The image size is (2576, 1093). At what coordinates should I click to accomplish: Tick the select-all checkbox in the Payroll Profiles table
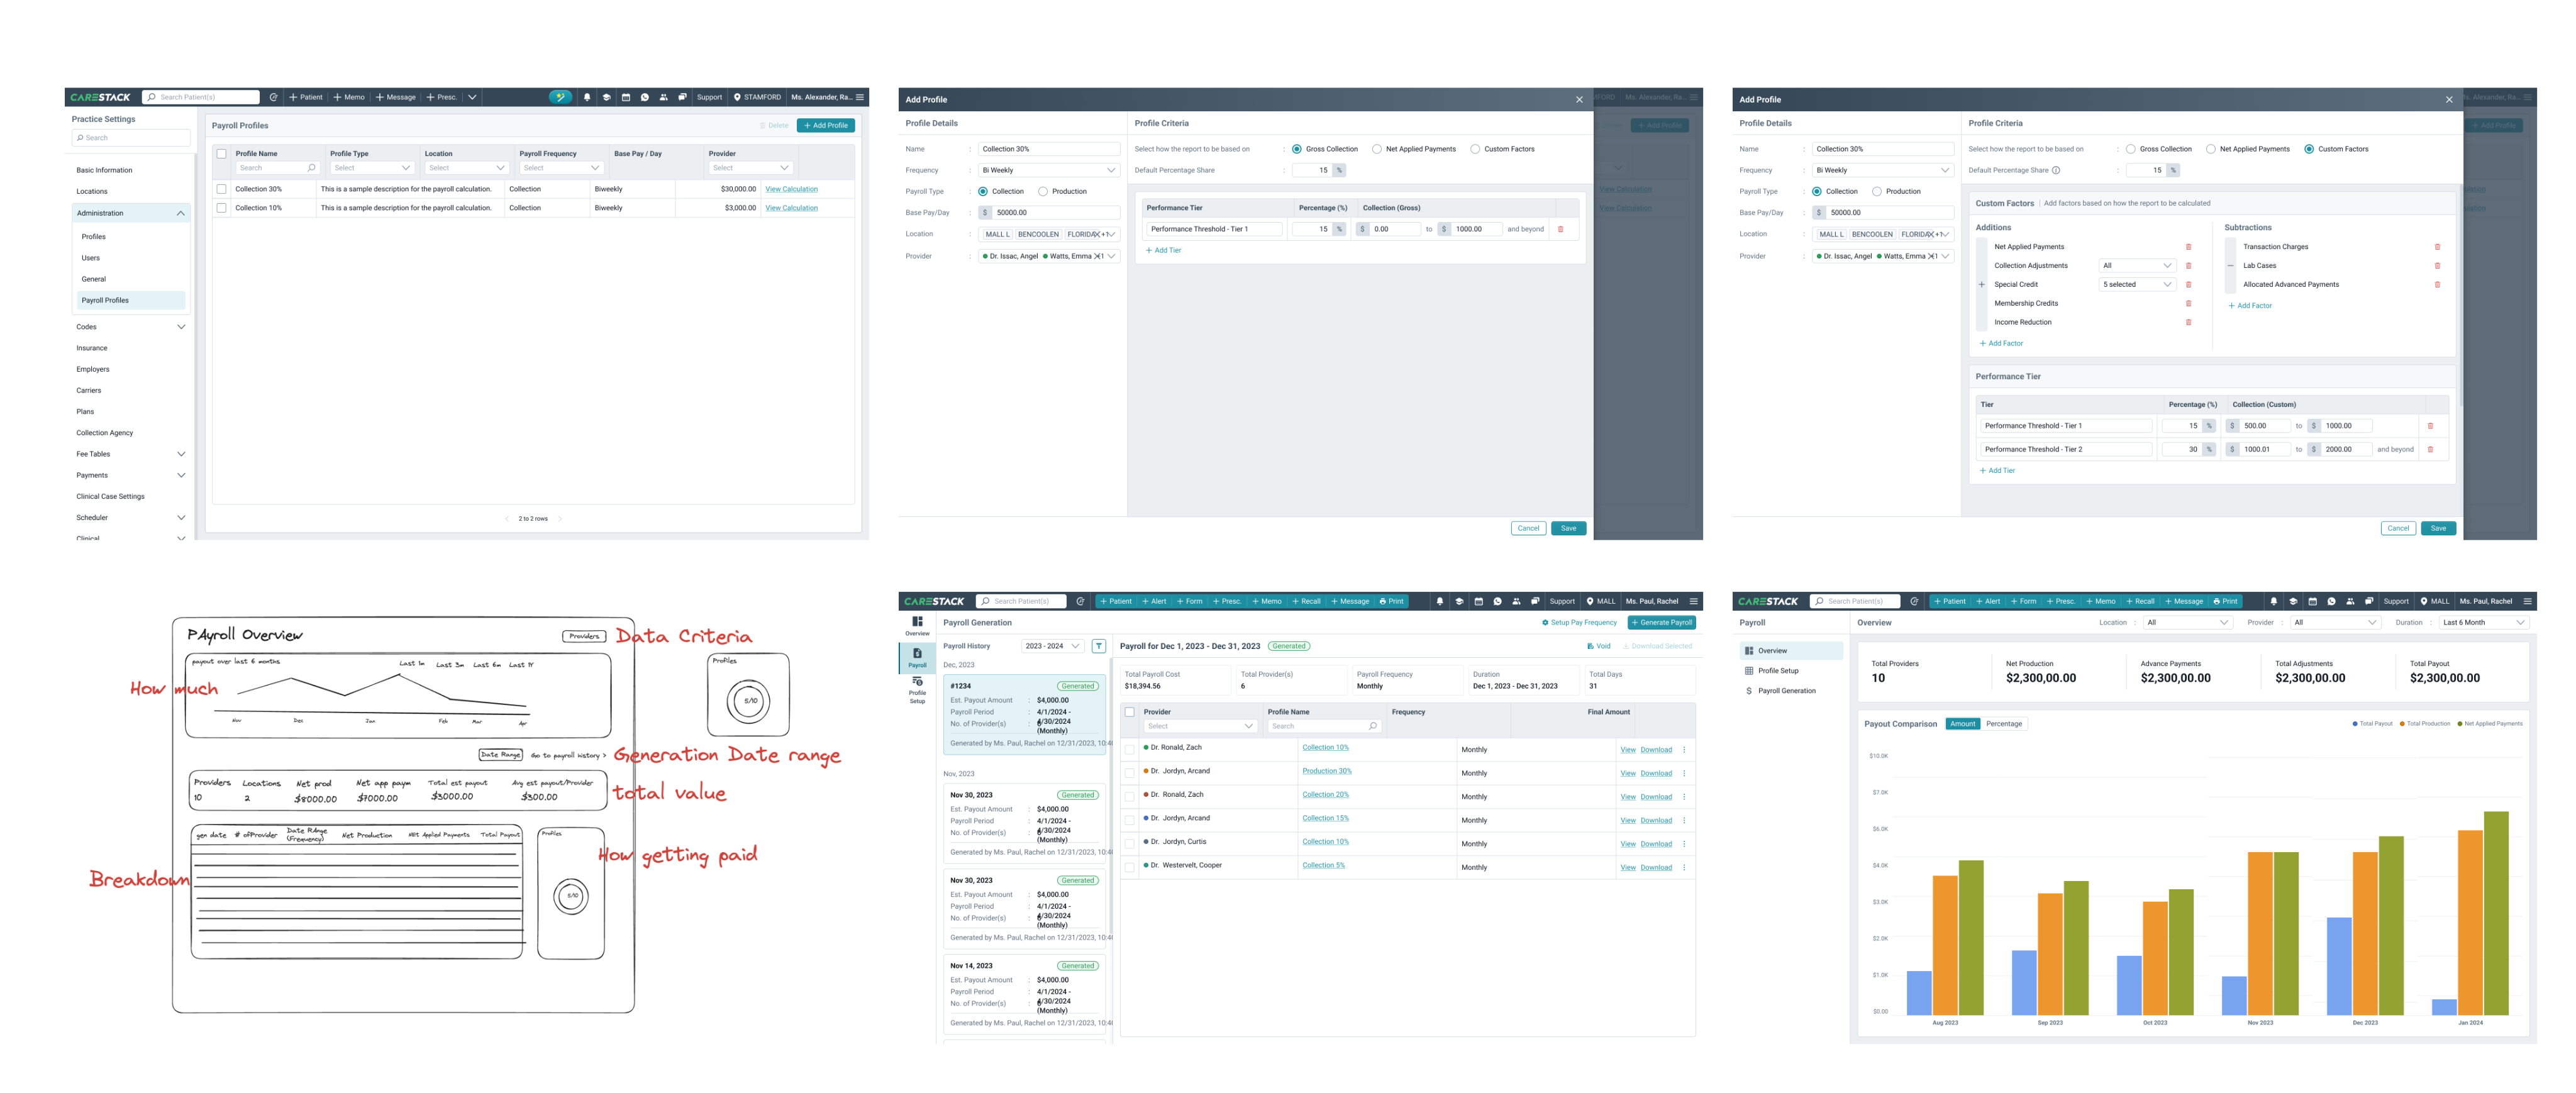click(x=221, y=154)
